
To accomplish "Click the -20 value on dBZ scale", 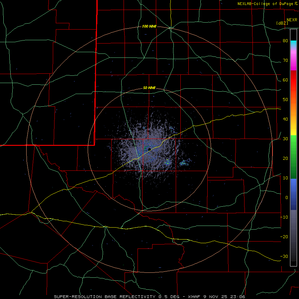I will click(x=284, y=237).
